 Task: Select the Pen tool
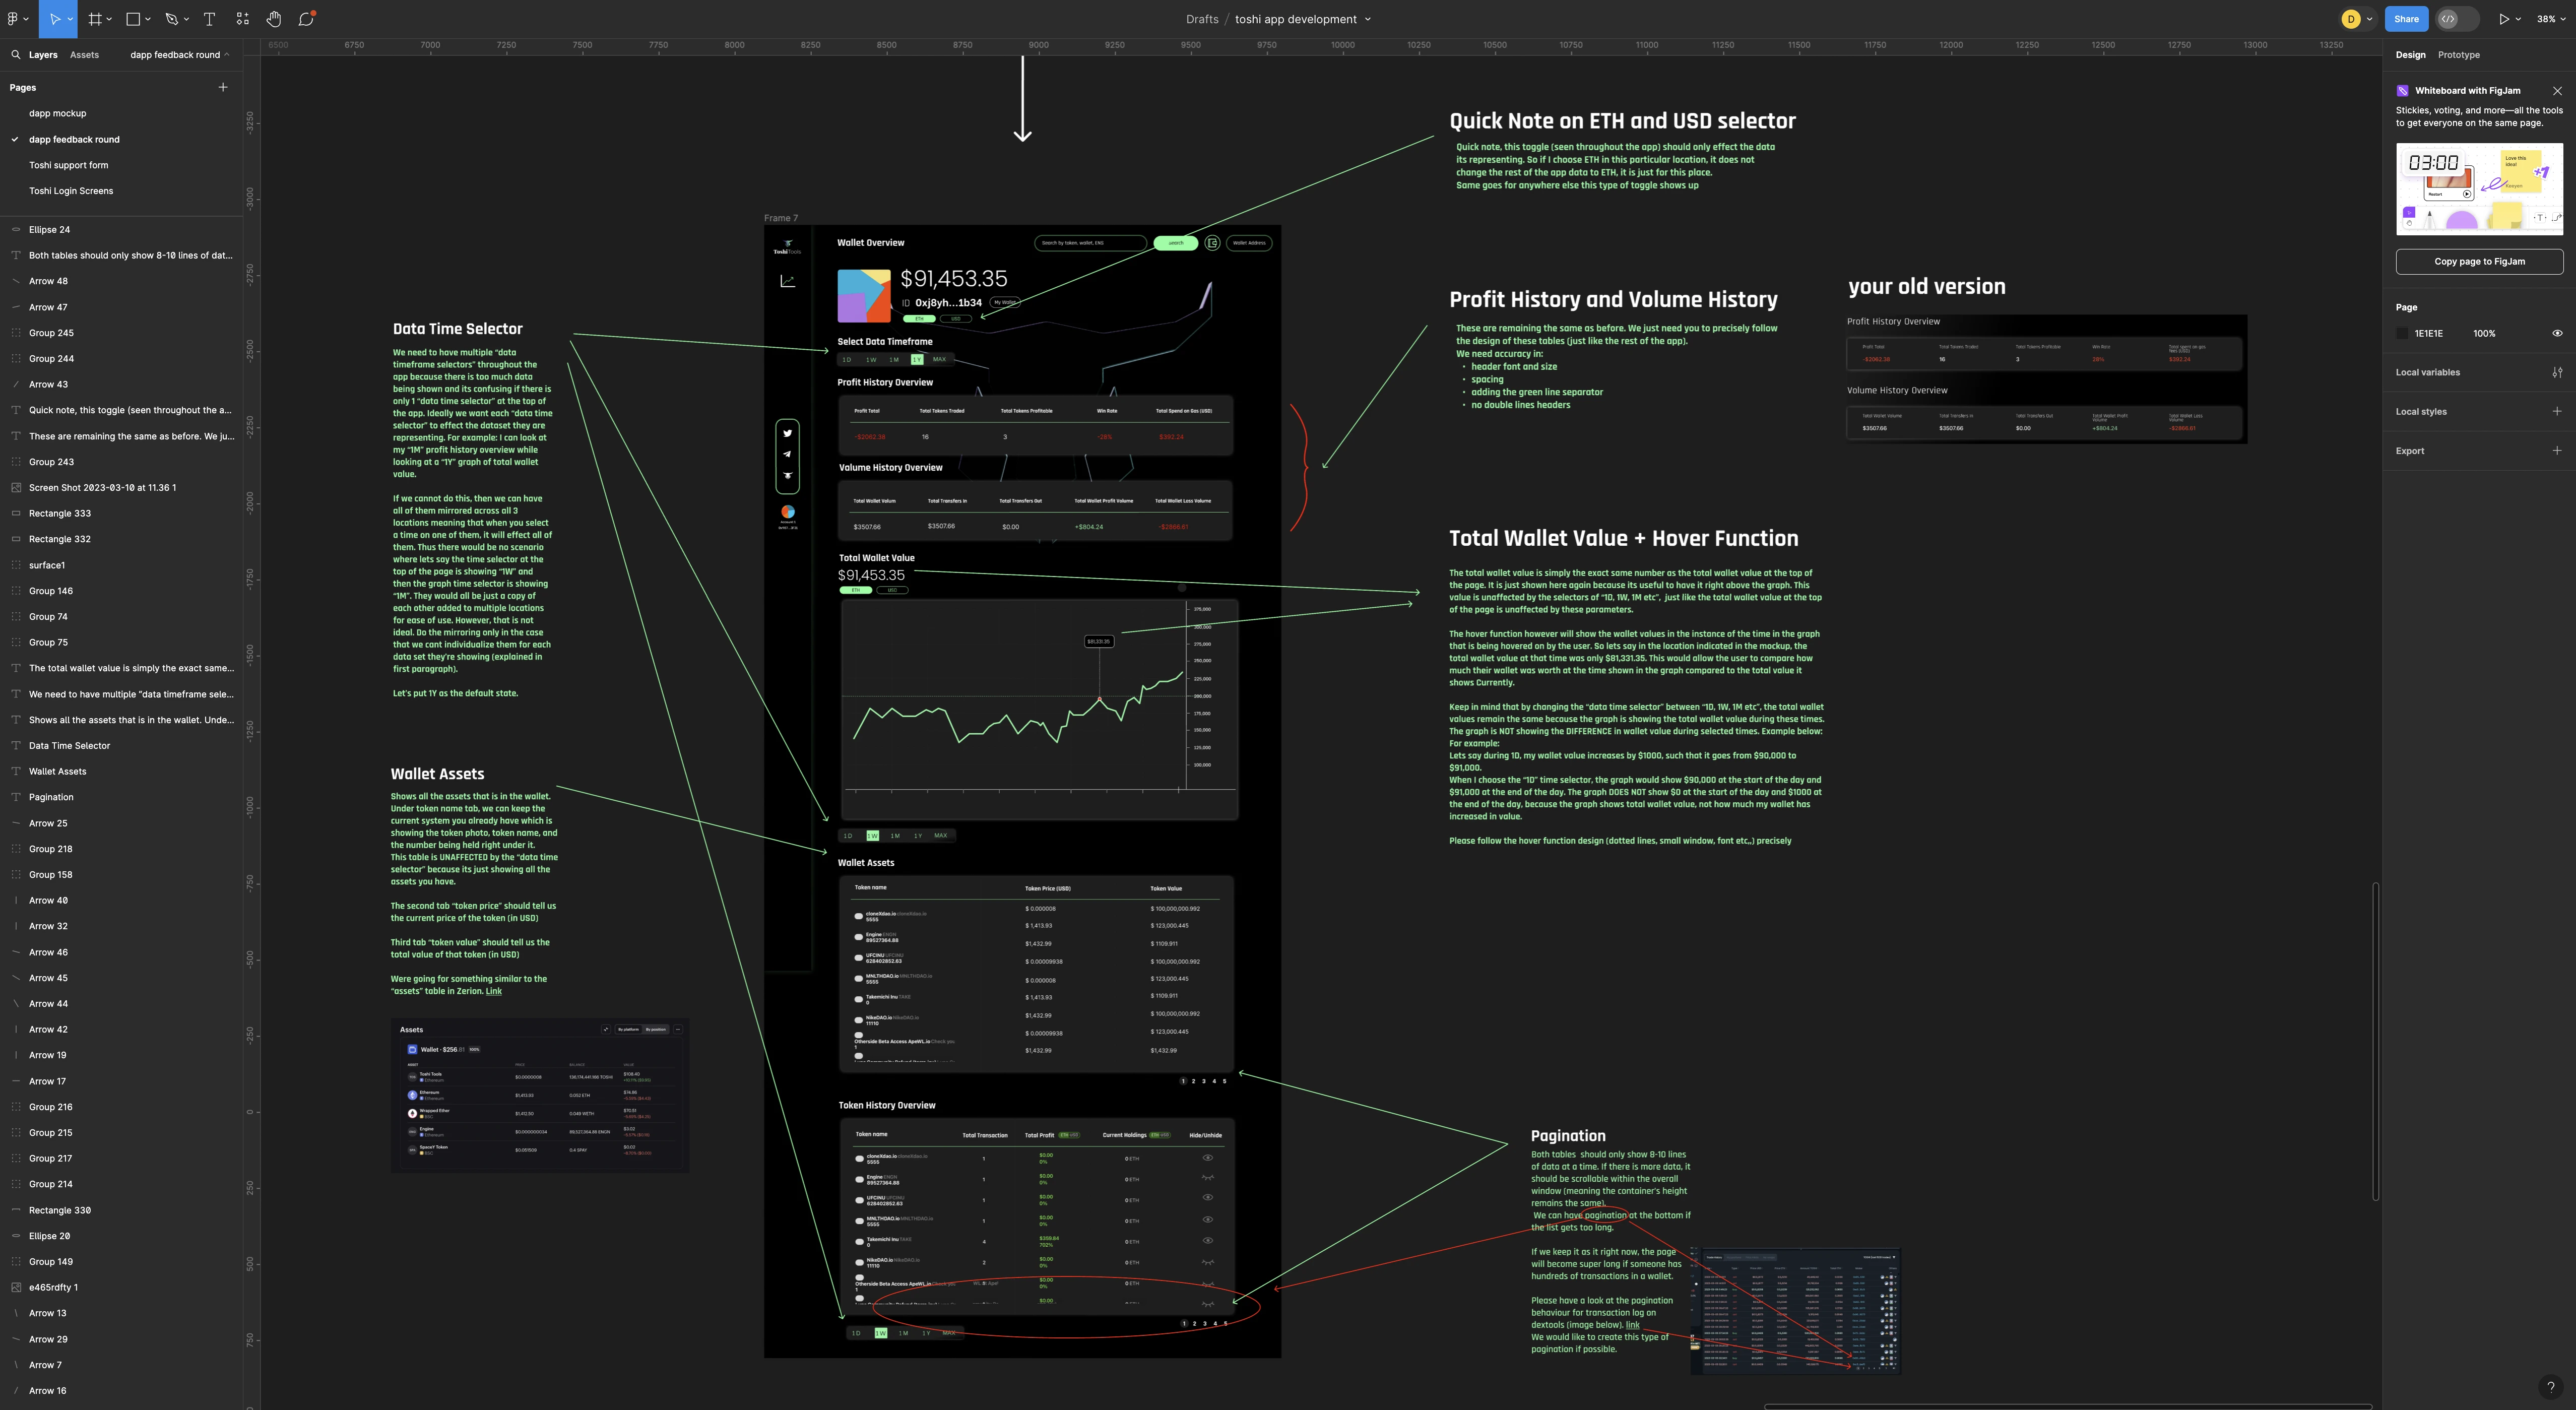172,19
